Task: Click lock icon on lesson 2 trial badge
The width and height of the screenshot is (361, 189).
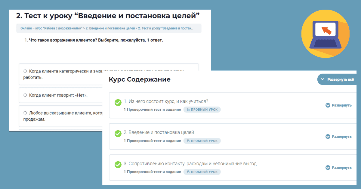Action: click(188, 141)
